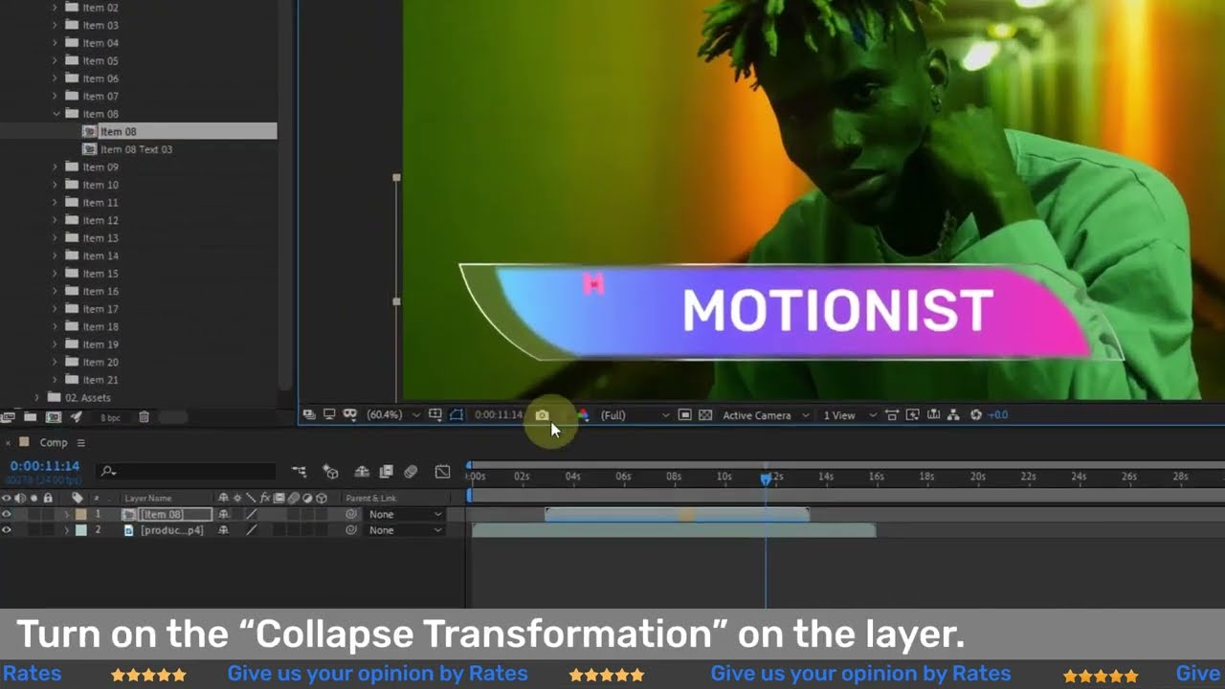The height and width of the screenshot is (689, 1225).
Task: Open the resolution (Full) dropdown
Action: [x=635, y=415]
